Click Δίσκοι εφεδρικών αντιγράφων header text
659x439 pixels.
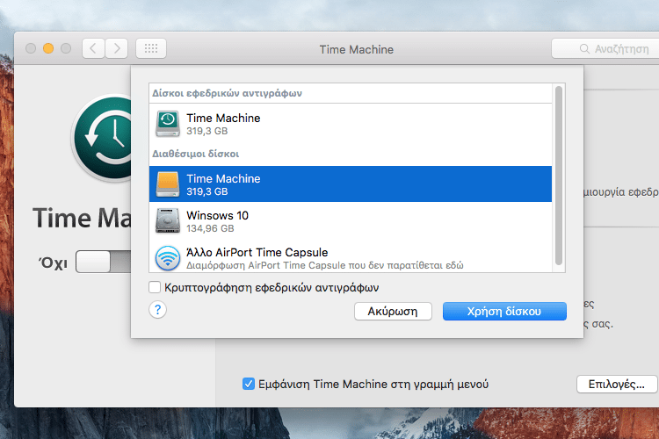(227, 93)
